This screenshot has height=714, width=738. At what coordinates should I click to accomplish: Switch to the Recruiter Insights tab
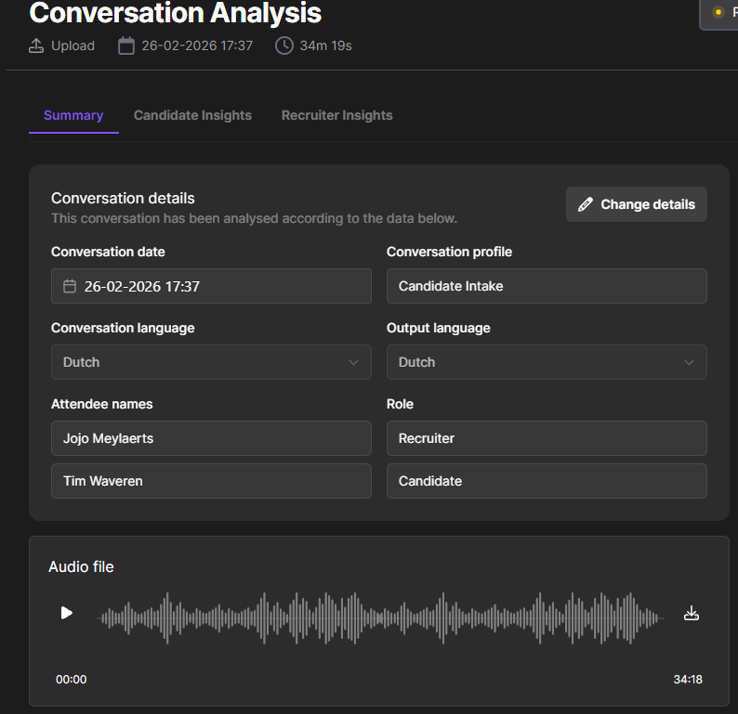[x=336, y=115]
